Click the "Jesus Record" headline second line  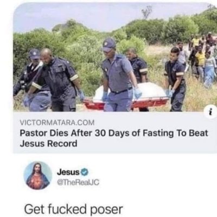48,144
